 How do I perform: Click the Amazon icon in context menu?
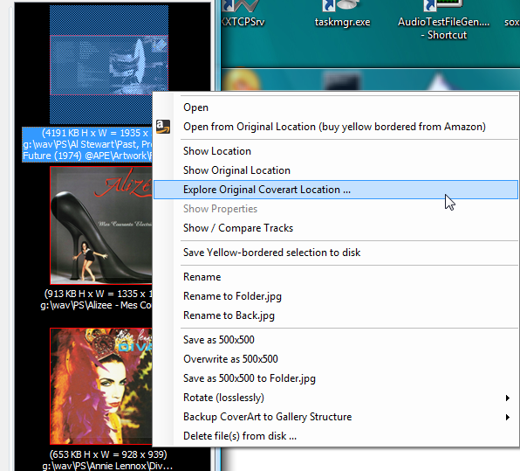pos(163,127)
